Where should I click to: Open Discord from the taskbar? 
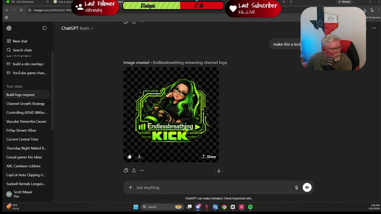click(198, 207)
